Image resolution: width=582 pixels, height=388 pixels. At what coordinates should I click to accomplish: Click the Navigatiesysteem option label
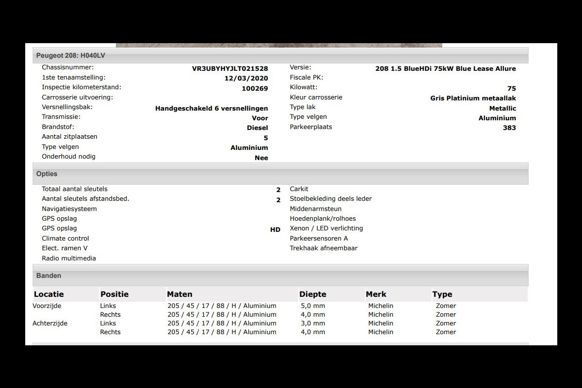pos(69,209)
